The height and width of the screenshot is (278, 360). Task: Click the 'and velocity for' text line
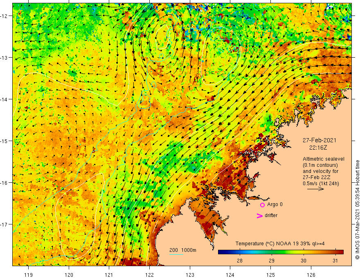click(x=320, y=171)
